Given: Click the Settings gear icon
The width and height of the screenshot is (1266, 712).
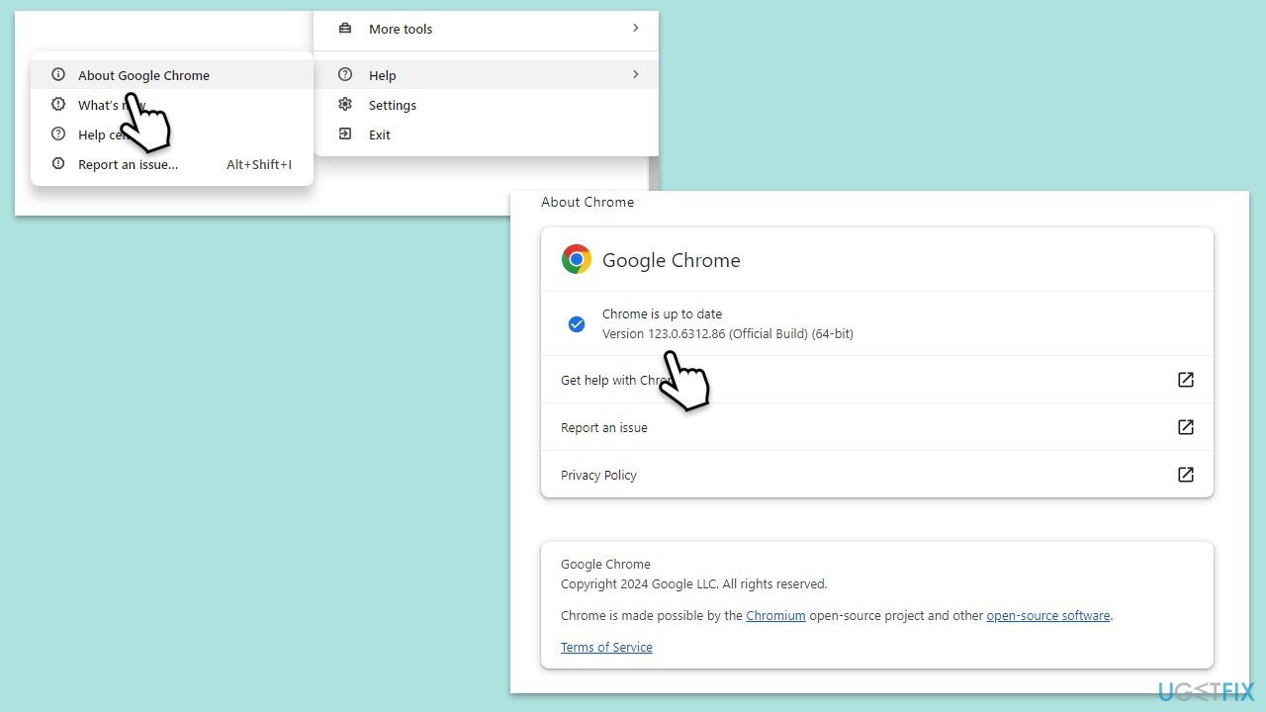Looking at the screenshot, I should (x=345, y=105).
